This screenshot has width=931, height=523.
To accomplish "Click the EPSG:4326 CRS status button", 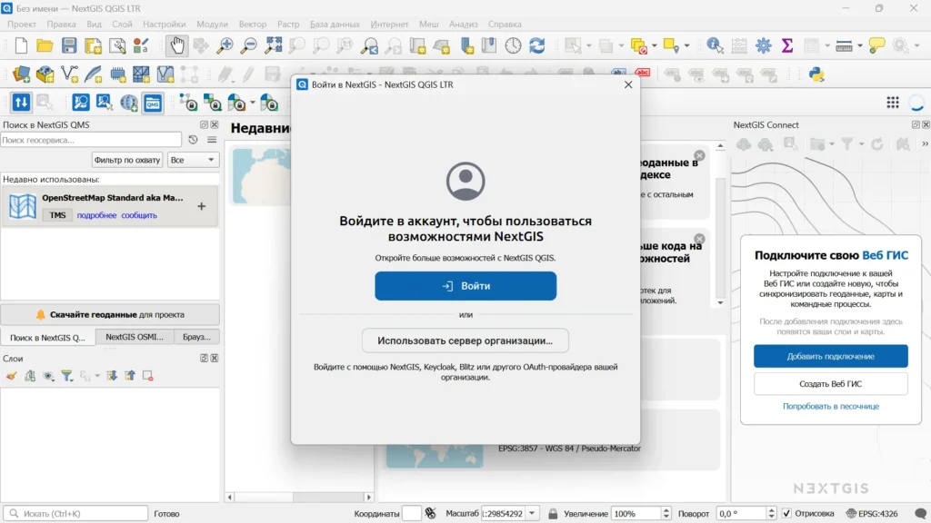I will click(872, 514).
